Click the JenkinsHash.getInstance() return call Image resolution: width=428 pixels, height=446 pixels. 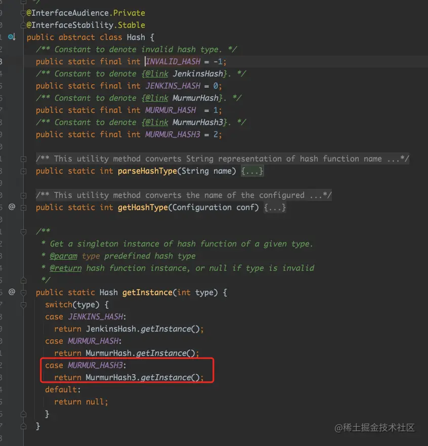[129, 329]
